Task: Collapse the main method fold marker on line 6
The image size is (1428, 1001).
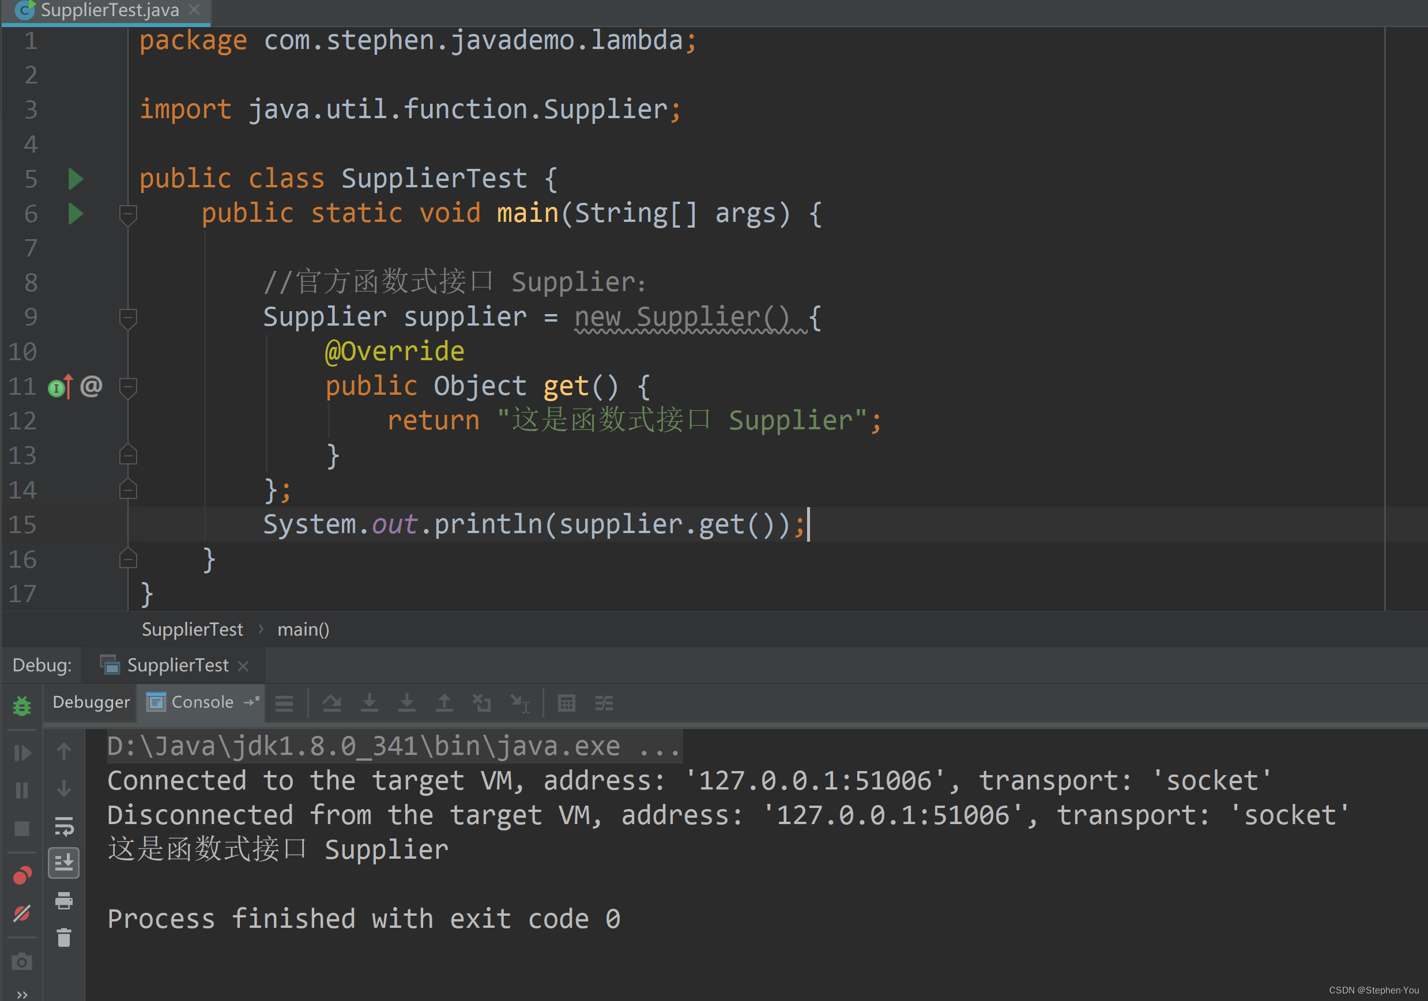Action: click(x=128, y=214)
